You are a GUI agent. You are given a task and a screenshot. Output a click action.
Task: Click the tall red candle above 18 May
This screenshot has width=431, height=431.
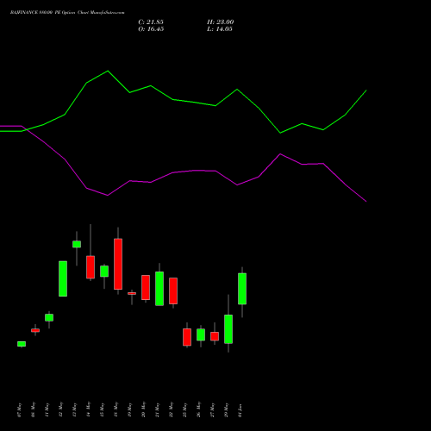(118, 264)
